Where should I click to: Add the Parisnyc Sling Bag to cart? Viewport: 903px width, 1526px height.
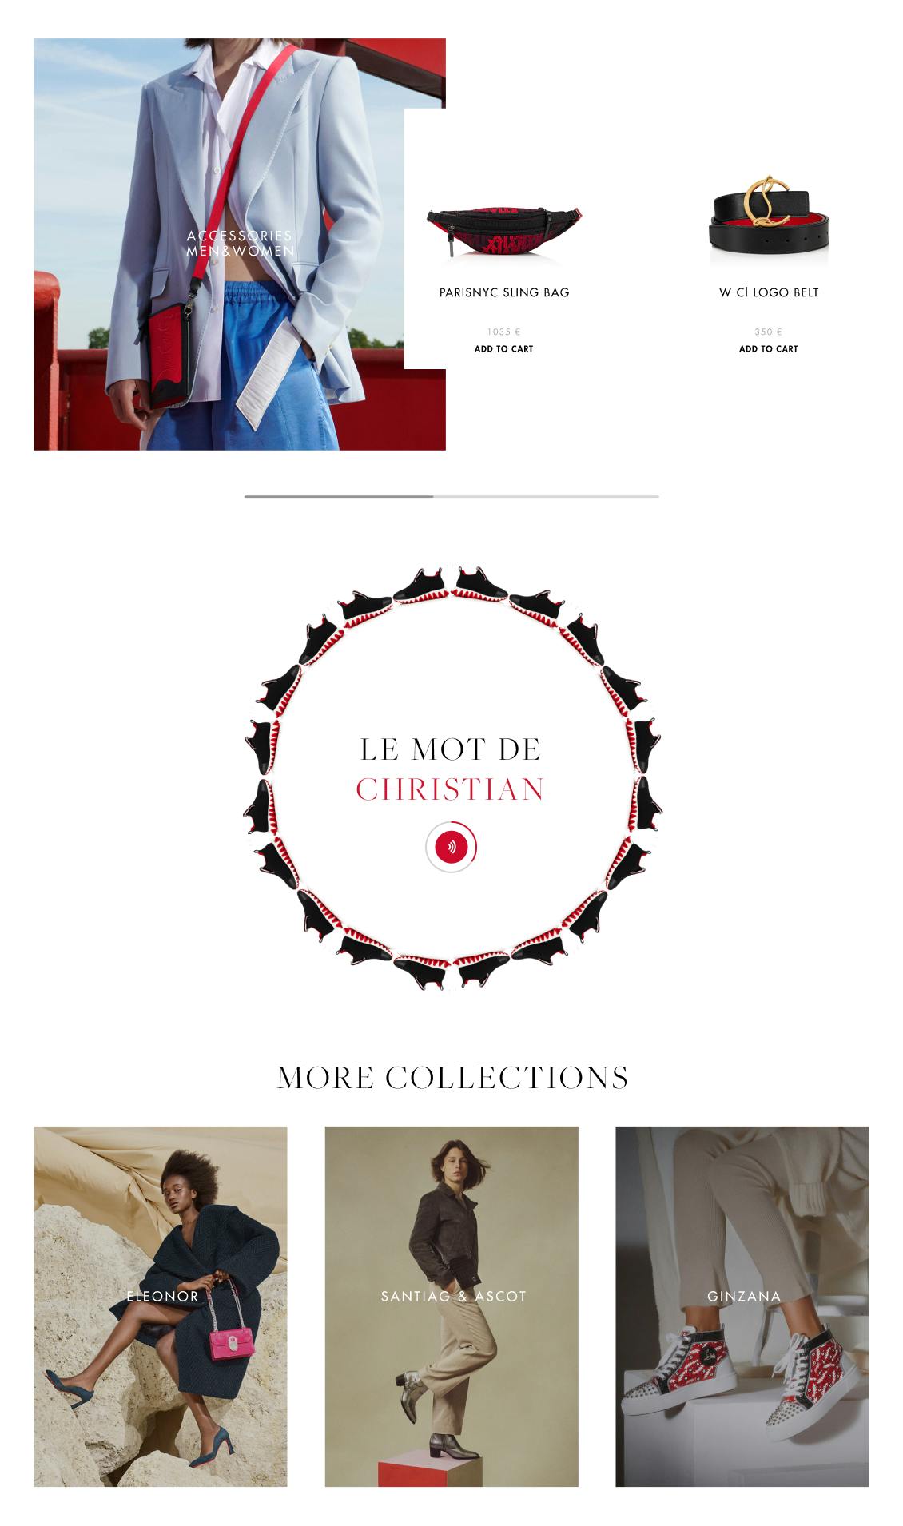[503, 349]
